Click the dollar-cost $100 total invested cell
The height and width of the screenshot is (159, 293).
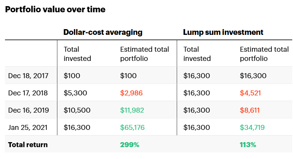click(x=72, y=75)
